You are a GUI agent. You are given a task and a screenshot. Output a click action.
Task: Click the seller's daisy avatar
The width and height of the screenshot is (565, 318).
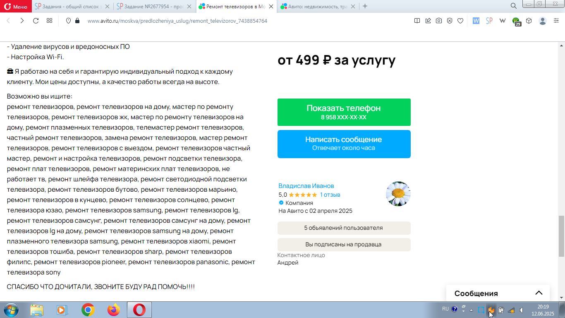click(398, 194)
